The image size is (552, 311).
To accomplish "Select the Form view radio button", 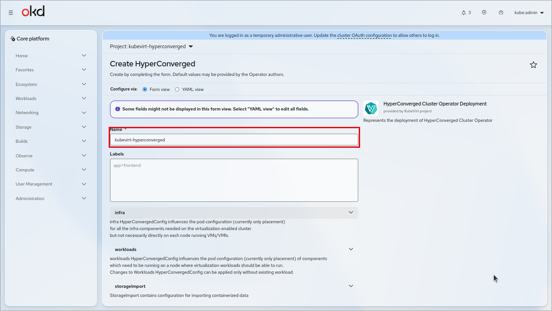I will point(145,89).
